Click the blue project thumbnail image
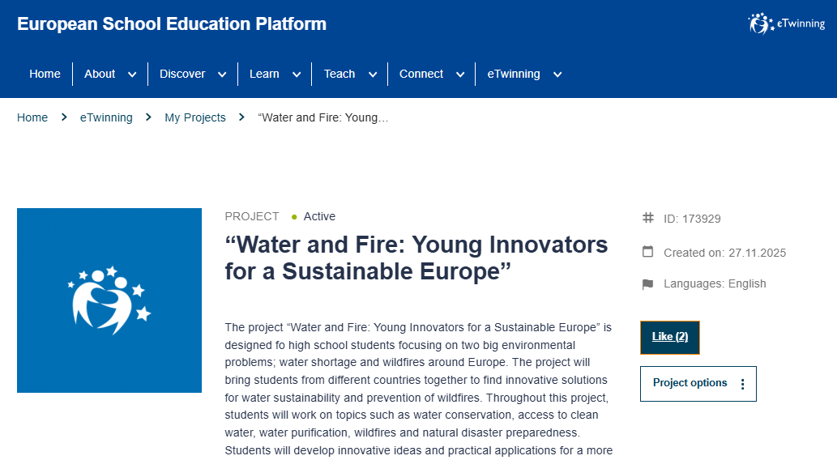837x460 pixels. (109, 300)
